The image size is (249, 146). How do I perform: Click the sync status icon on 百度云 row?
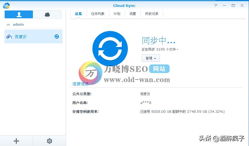pyautogui.click(x=57, y=36)
